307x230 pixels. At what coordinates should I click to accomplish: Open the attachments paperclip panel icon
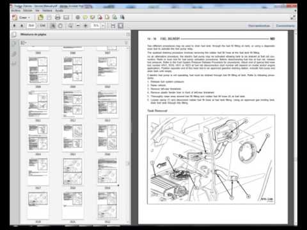pos(14,54)
